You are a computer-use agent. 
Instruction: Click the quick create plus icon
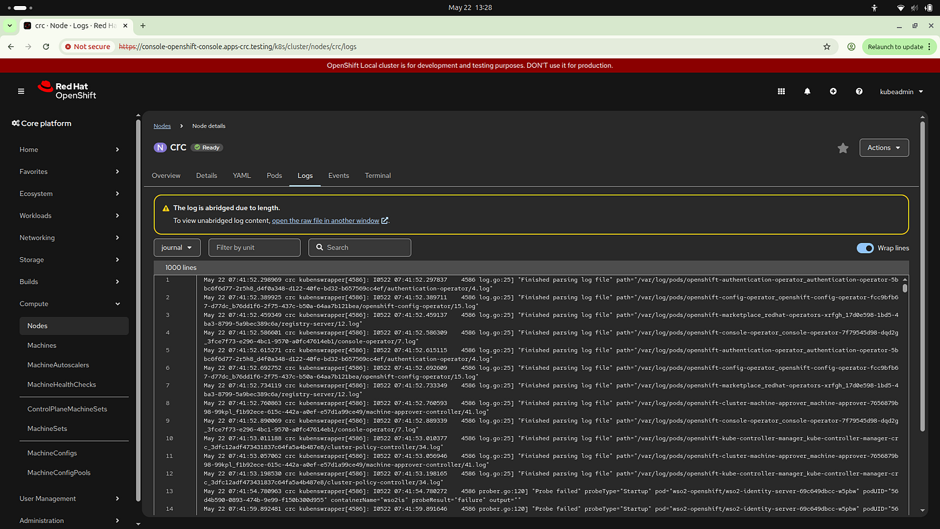point(833,91)
